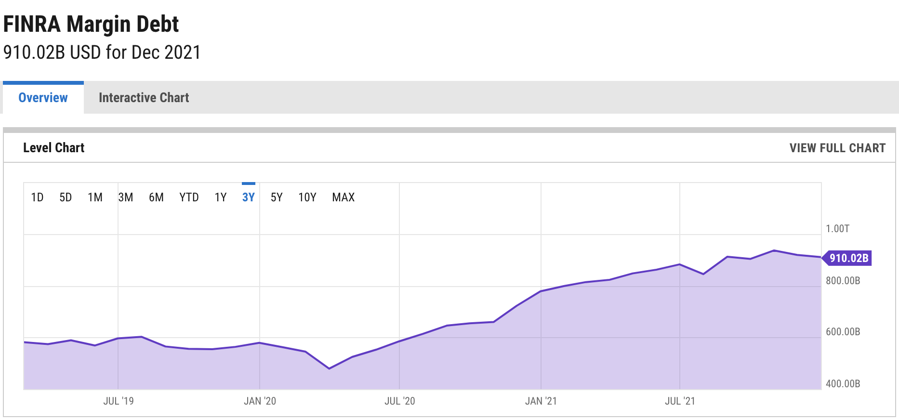
Task: Click the 600.00B y-axis label
Action: (843, 331)
